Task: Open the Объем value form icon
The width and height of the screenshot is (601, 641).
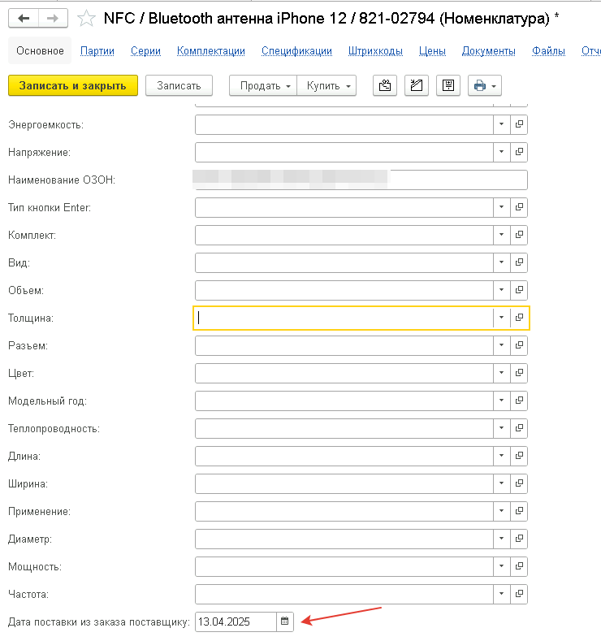Action: (x=519, y=290)
